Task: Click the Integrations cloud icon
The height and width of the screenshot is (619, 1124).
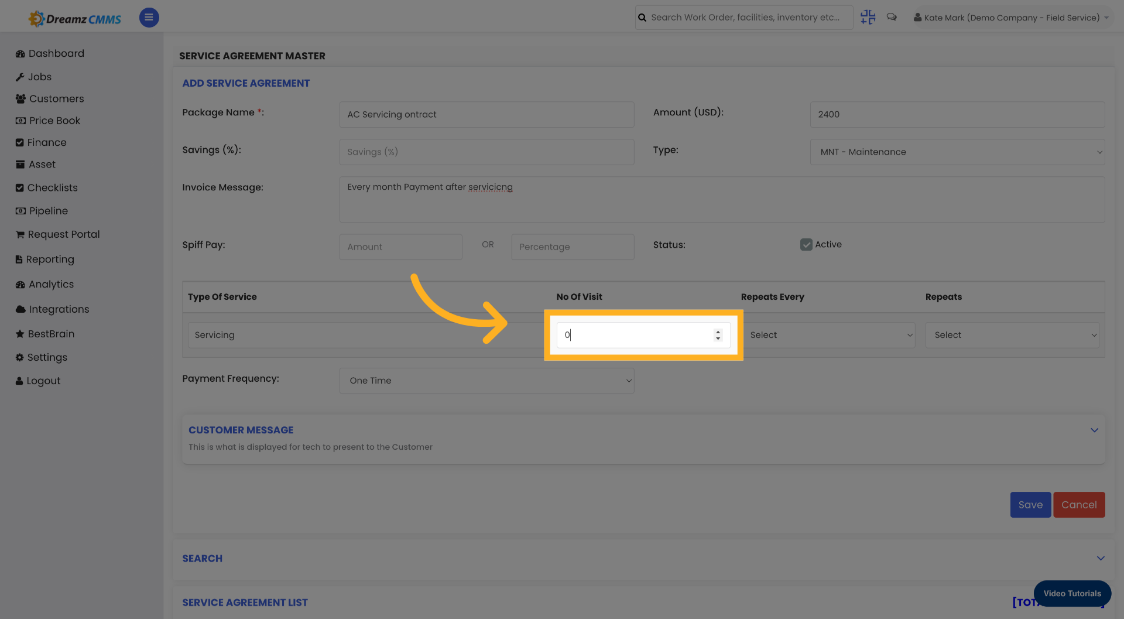Action: [20, 309]
